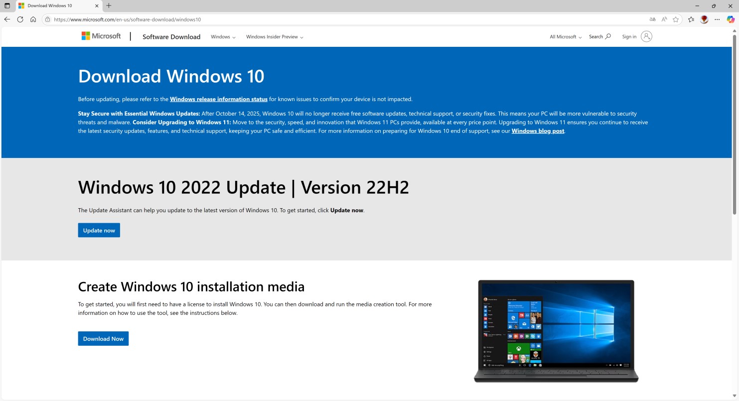
Task: Go back to the previous page
Action: tap(7, 19)
